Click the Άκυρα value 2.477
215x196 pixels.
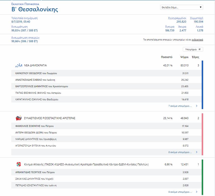183,30
